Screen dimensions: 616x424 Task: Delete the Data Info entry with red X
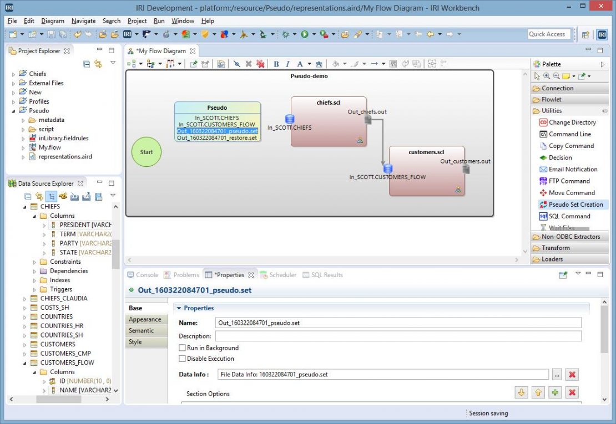pos(572,375)
